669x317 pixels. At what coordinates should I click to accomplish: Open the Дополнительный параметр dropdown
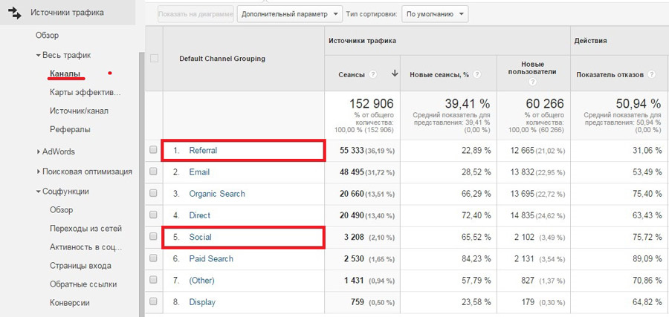[290, 14]
